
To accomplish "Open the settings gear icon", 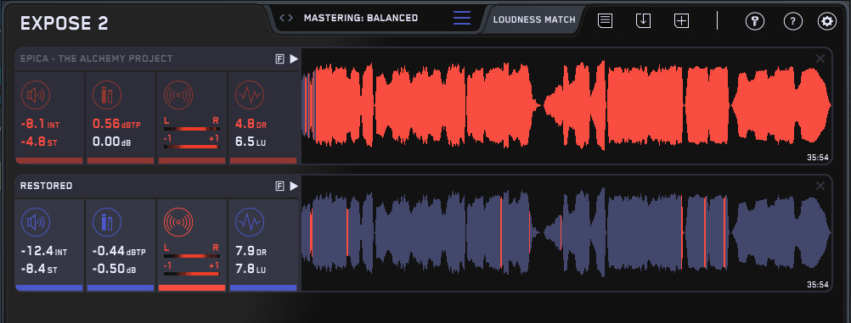I will click(827, 21).
